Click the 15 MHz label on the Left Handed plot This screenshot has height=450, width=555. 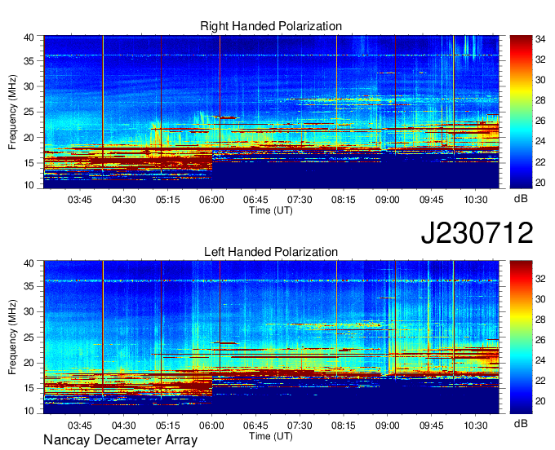pyautogui.click(x=29, y=389)
